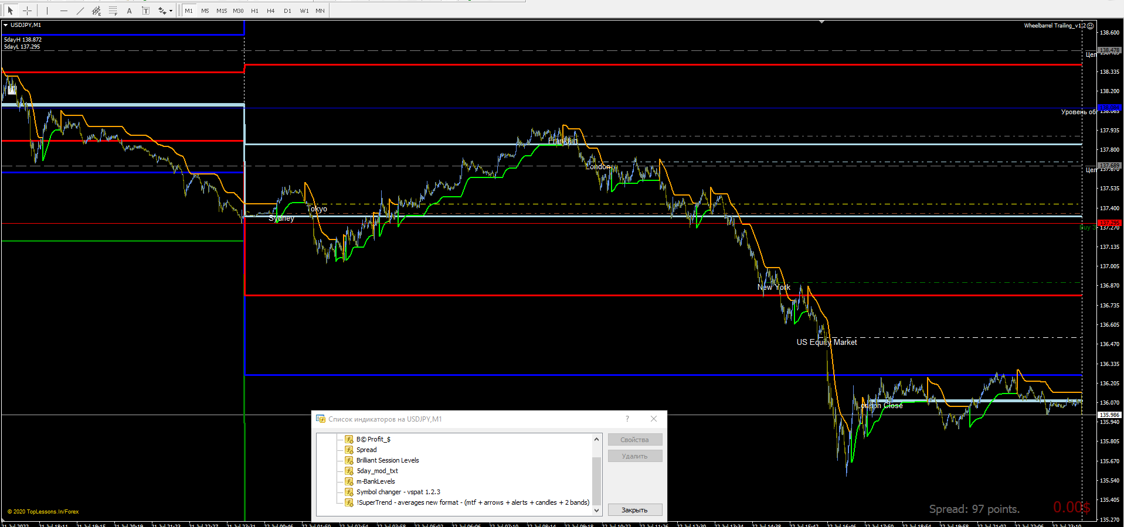Select the equidistant channel tool
Screen dimensions: 1124x527
click(96, 11)
